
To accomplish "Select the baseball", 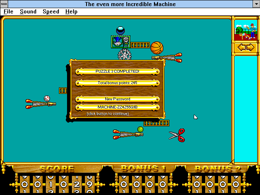I will point(47,98).
